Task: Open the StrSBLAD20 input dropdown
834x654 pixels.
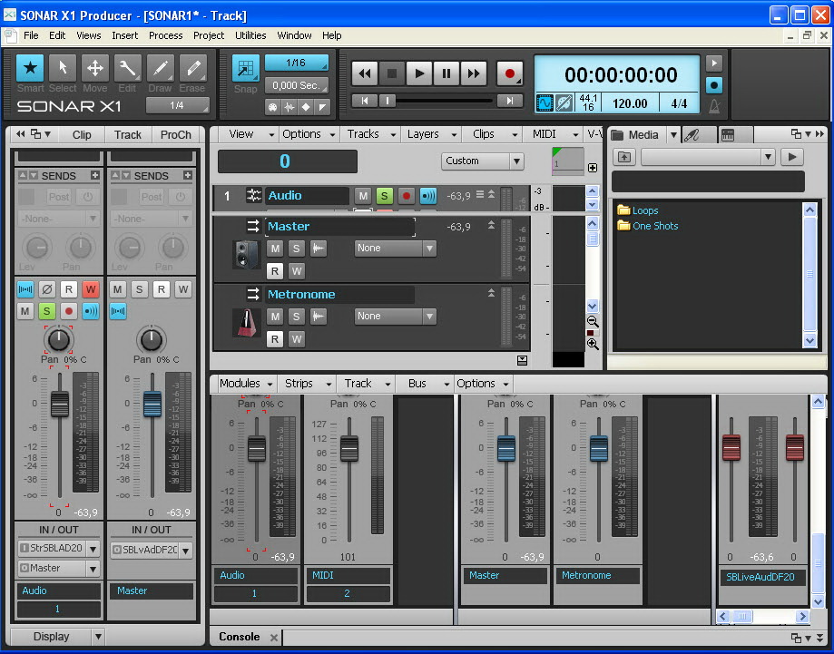Action: [x=58, y=548]
